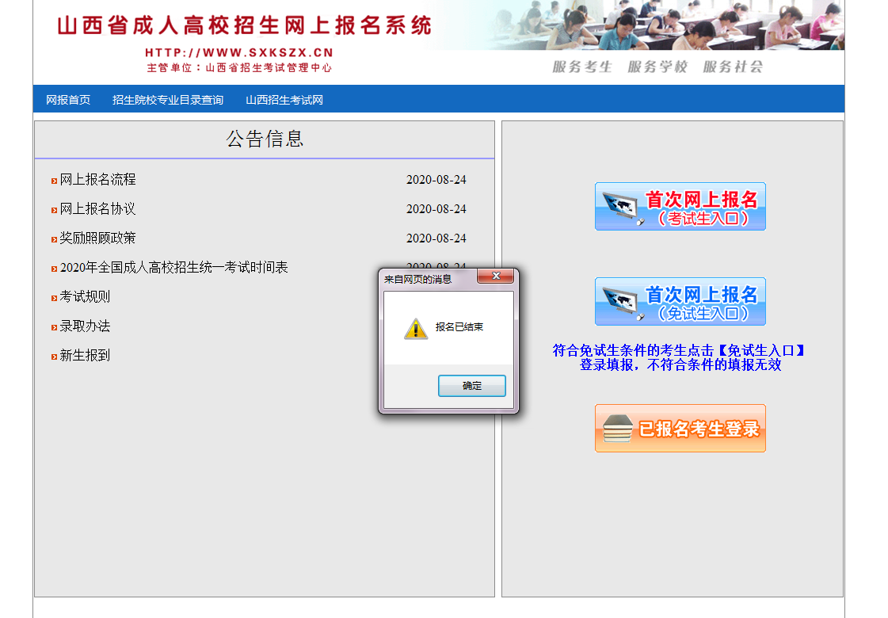The height and width of the screenshot is (618, 888).
Task: Open the 网上报名流程 announcement
Action: coord(98,180)
